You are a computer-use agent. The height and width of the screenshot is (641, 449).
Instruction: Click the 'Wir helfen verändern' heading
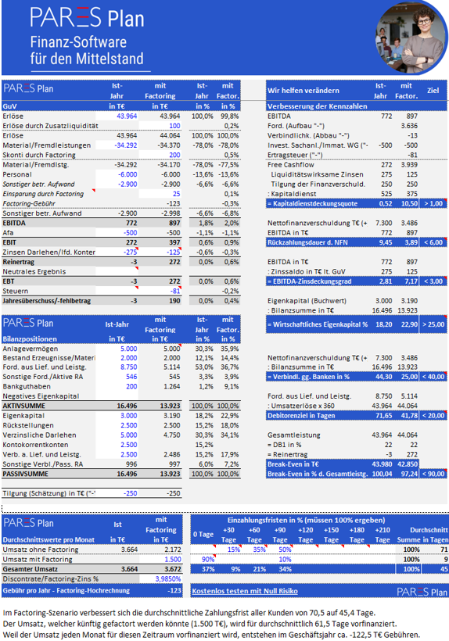pos(304,91)
